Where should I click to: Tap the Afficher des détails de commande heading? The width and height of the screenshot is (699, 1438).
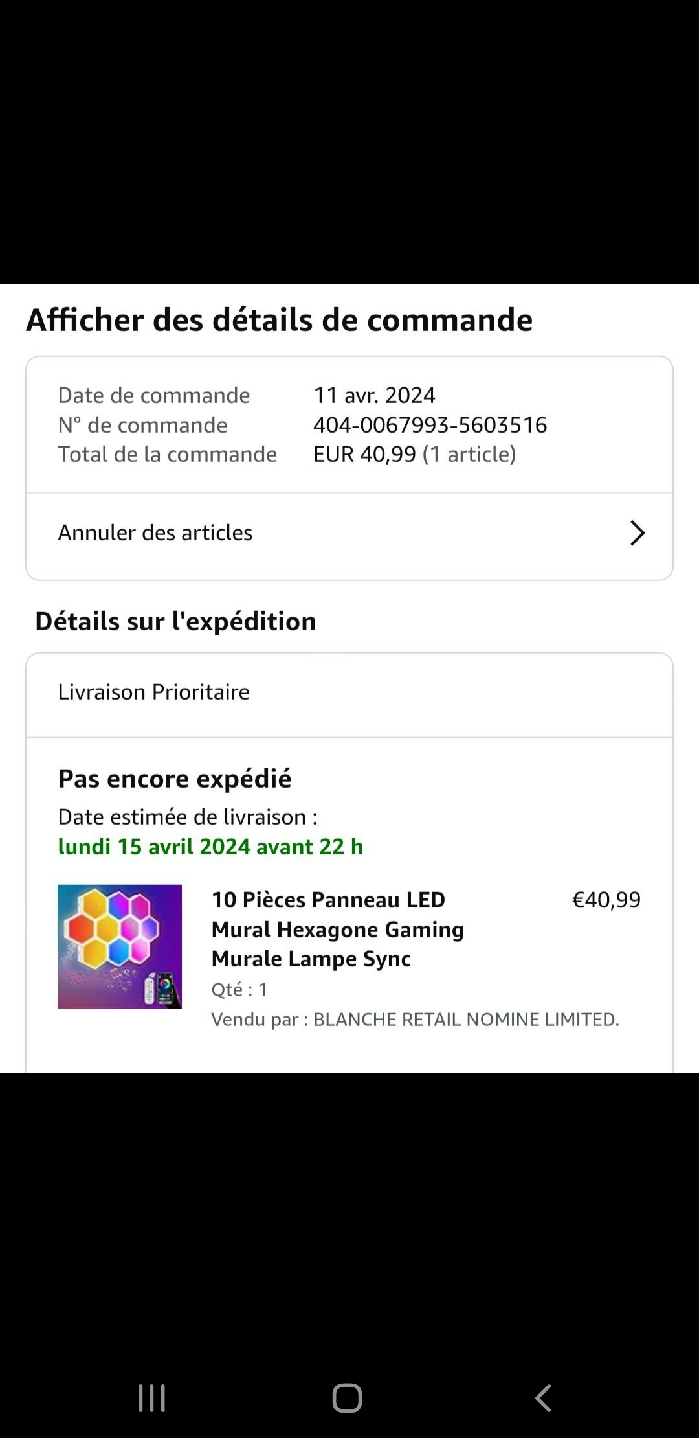coord(279,320)
